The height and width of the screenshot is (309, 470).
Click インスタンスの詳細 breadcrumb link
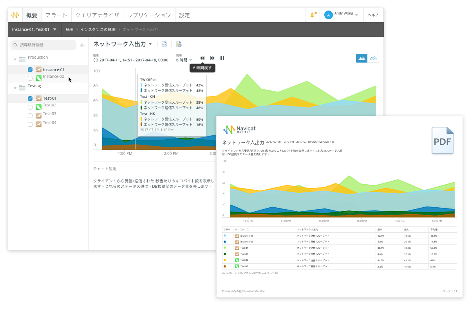click(x=98, y=29)
